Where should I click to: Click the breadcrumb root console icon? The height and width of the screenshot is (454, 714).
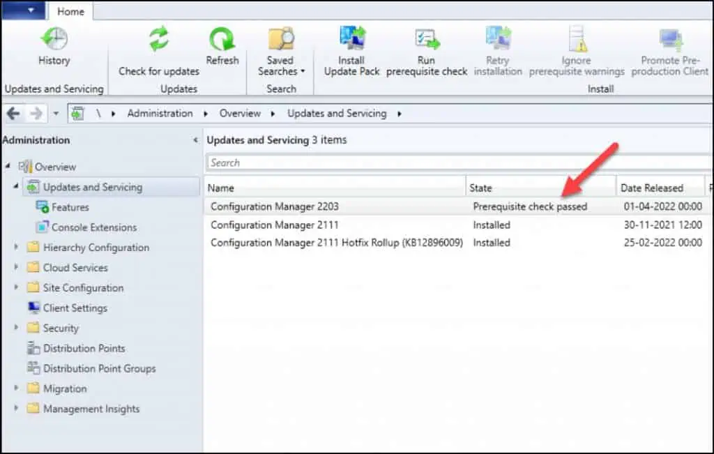point(78,114)
